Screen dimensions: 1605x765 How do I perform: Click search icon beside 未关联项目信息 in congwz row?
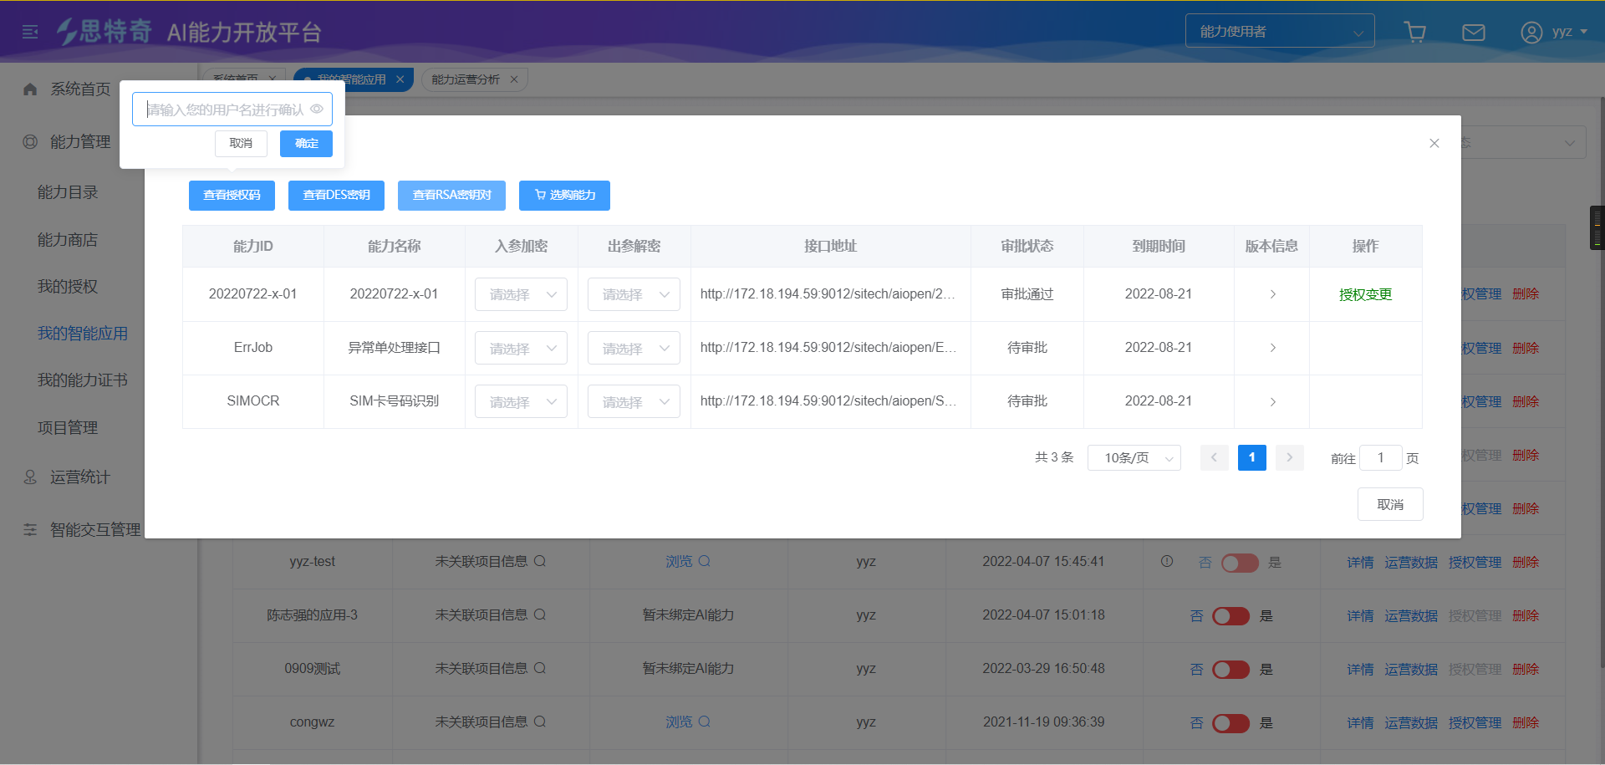click(540, 722)
